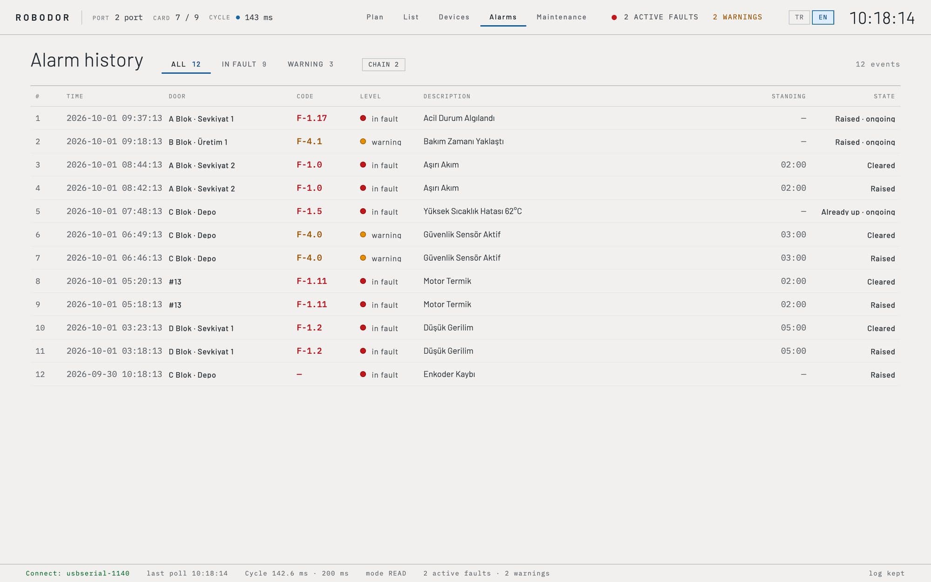Click timestamp 2026-10-01 03:23:13 in row 10
The height and width of the screenshot is (582, 931).
pyautogui.click(x=115, y=328)
